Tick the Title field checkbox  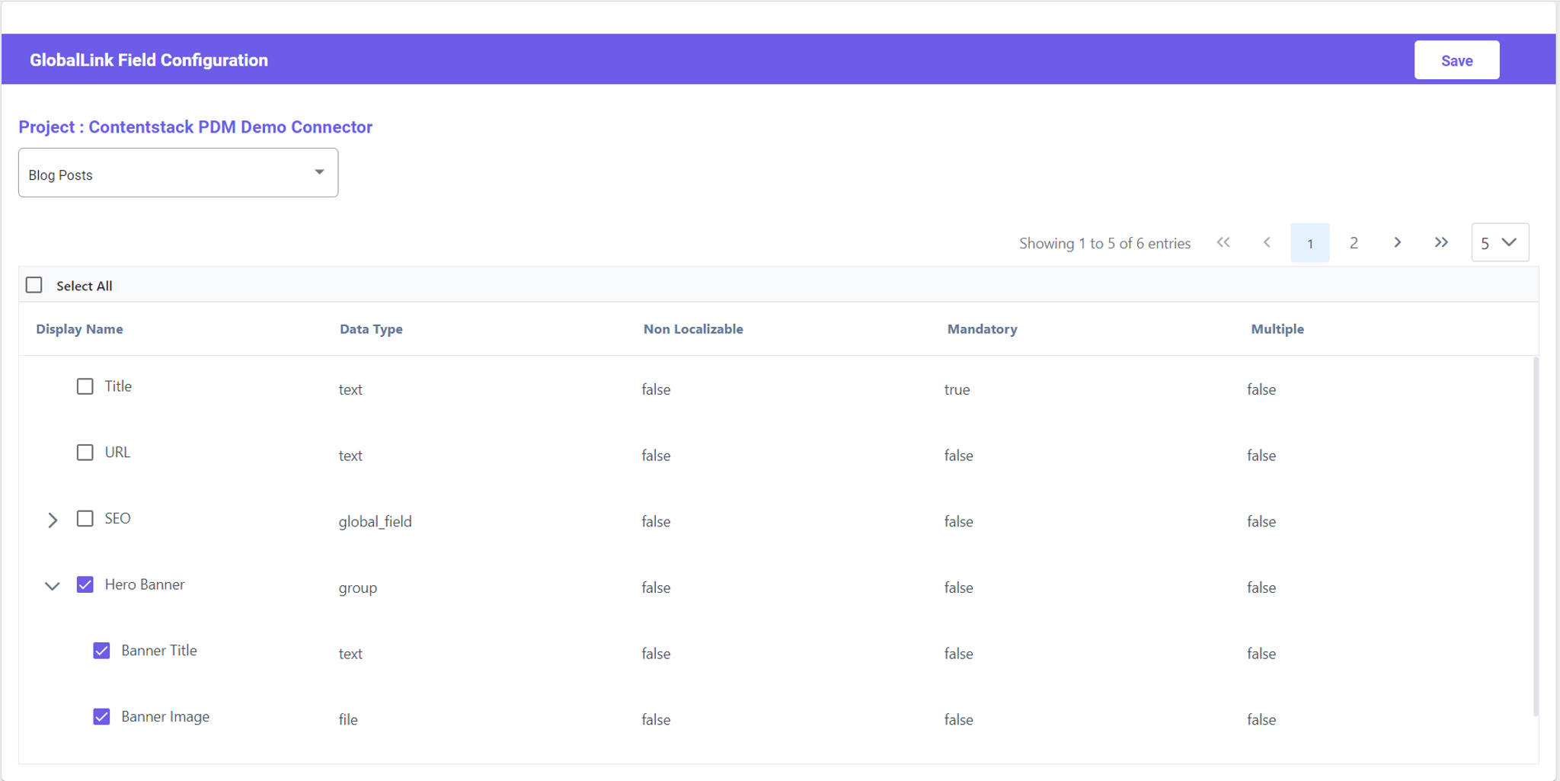(85, 386)
